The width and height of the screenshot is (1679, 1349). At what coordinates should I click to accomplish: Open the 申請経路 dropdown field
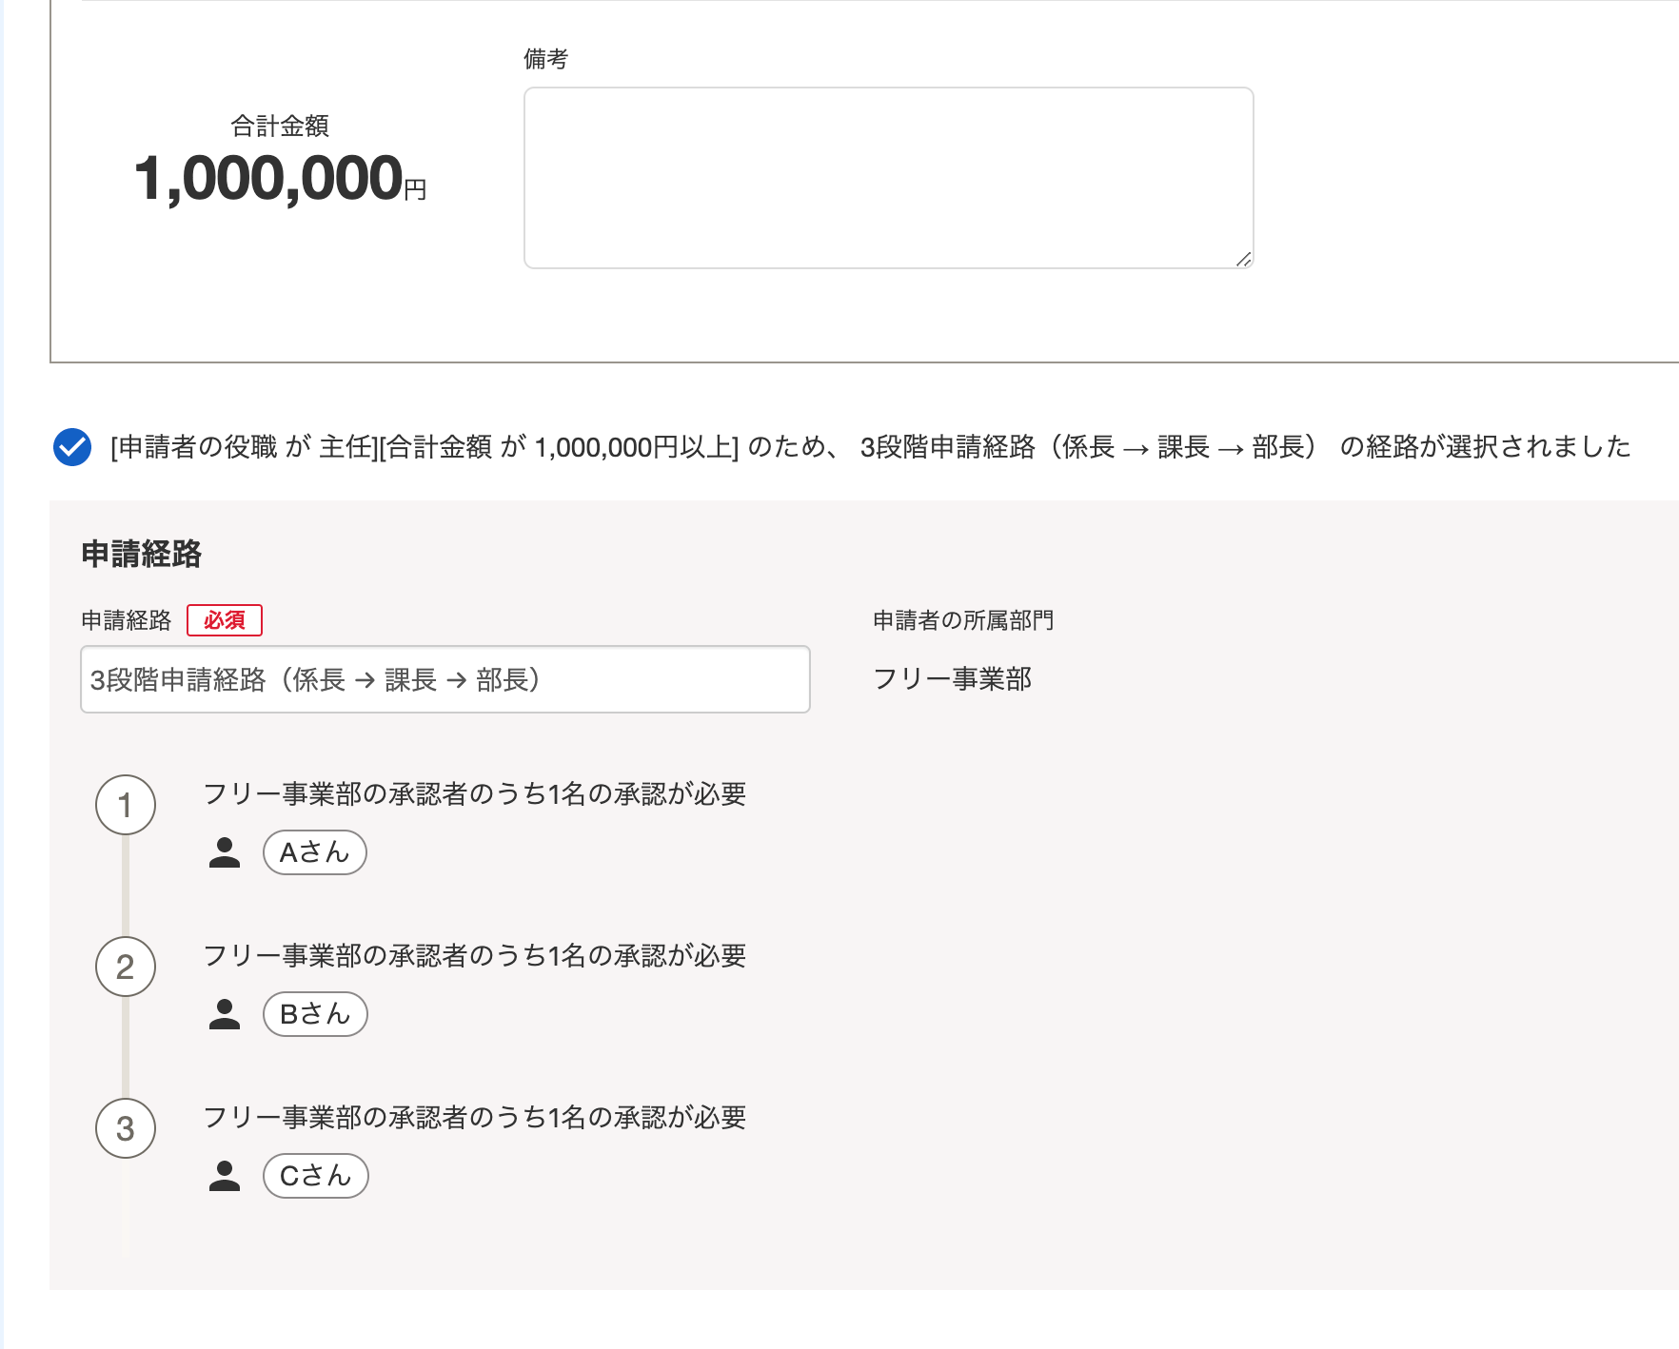point(445,679)
